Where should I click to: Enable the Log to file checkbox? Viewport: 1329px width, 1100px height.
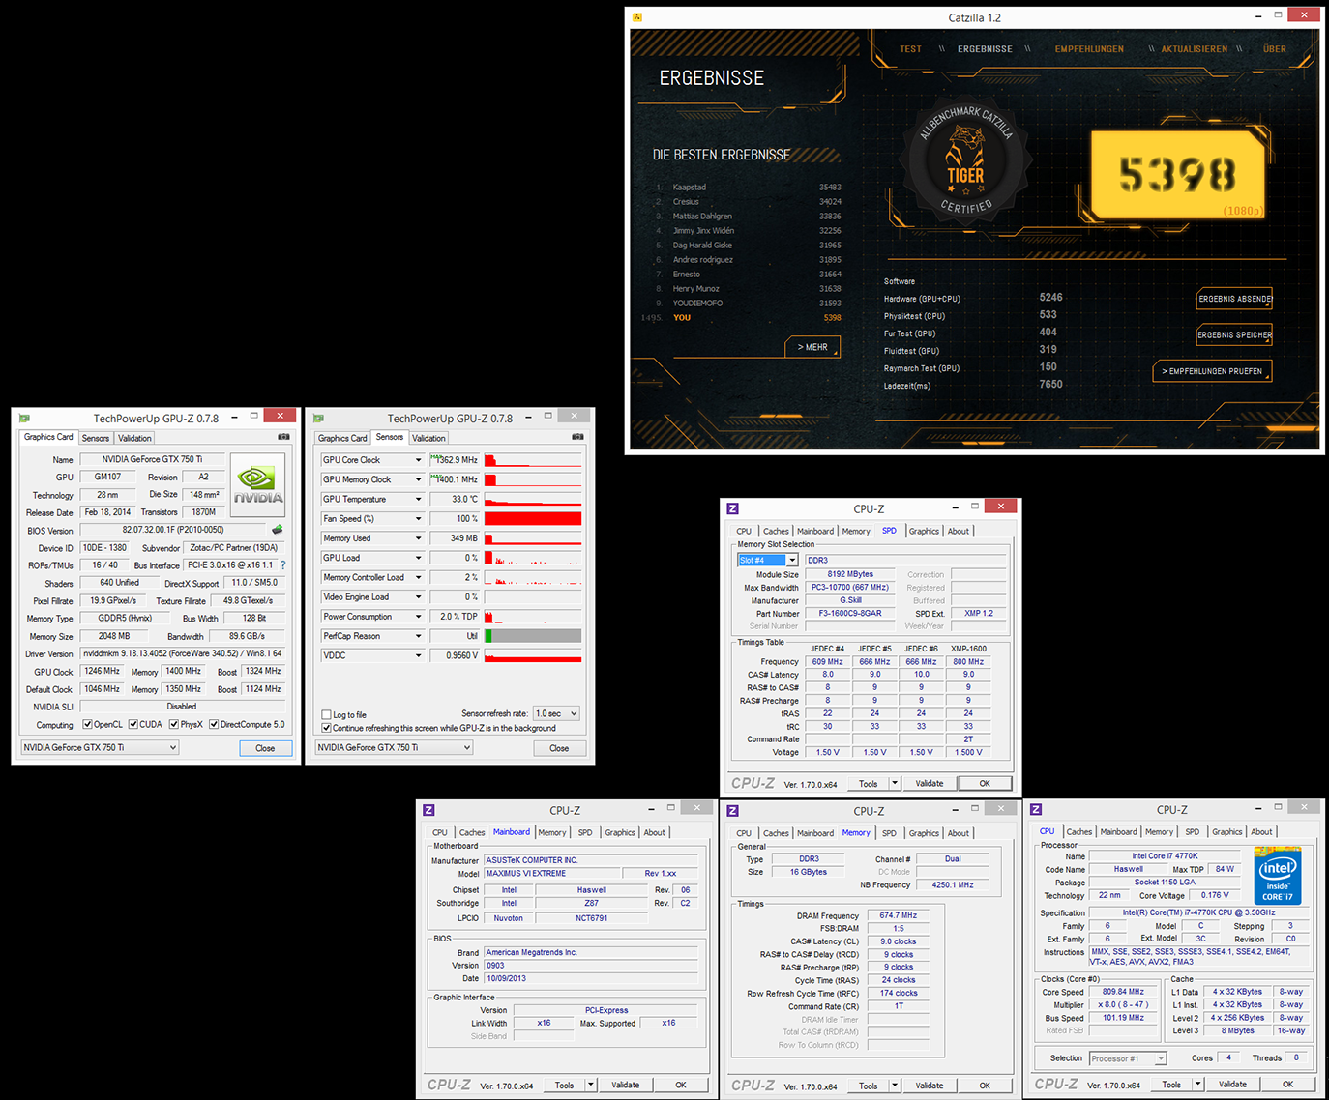point(326,715)
